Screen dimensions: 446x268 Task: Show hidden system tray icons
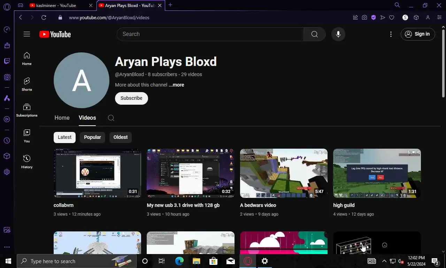(x=384, y=261)
